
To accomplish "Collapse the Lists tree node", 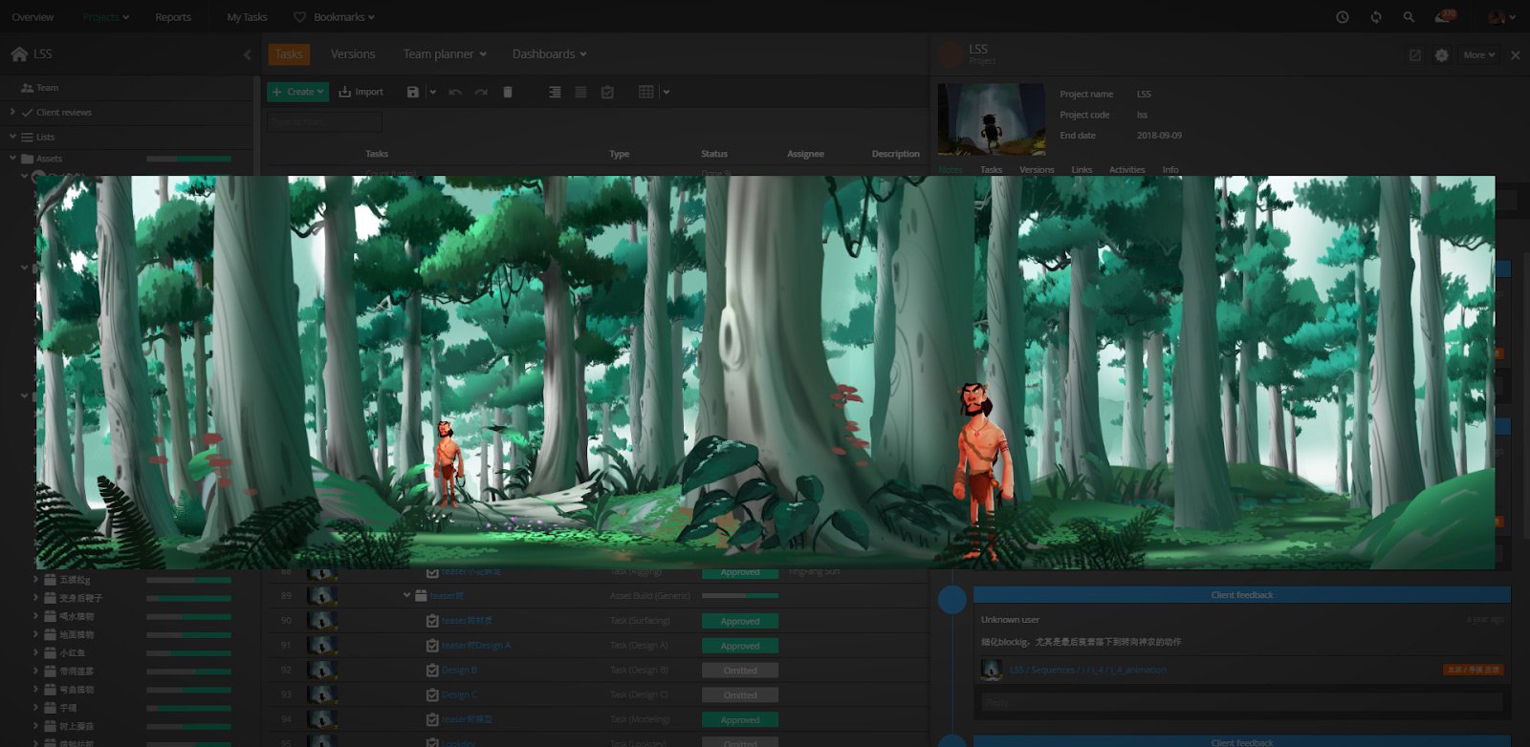I will pos(12,138).
